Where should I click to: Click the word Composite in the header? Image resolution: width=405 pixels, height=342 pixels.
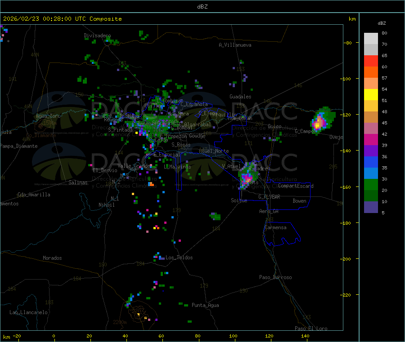(x=106, y=19)
